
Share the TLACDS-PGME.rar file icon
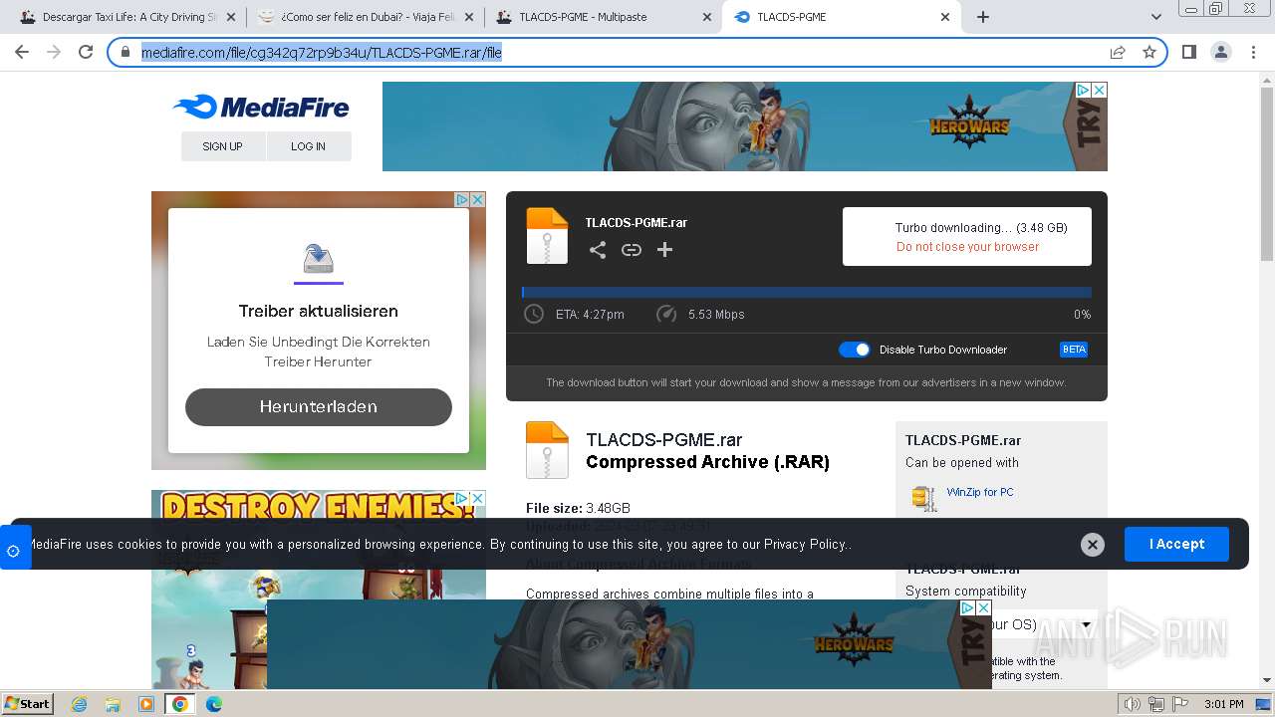click(598, 250)
